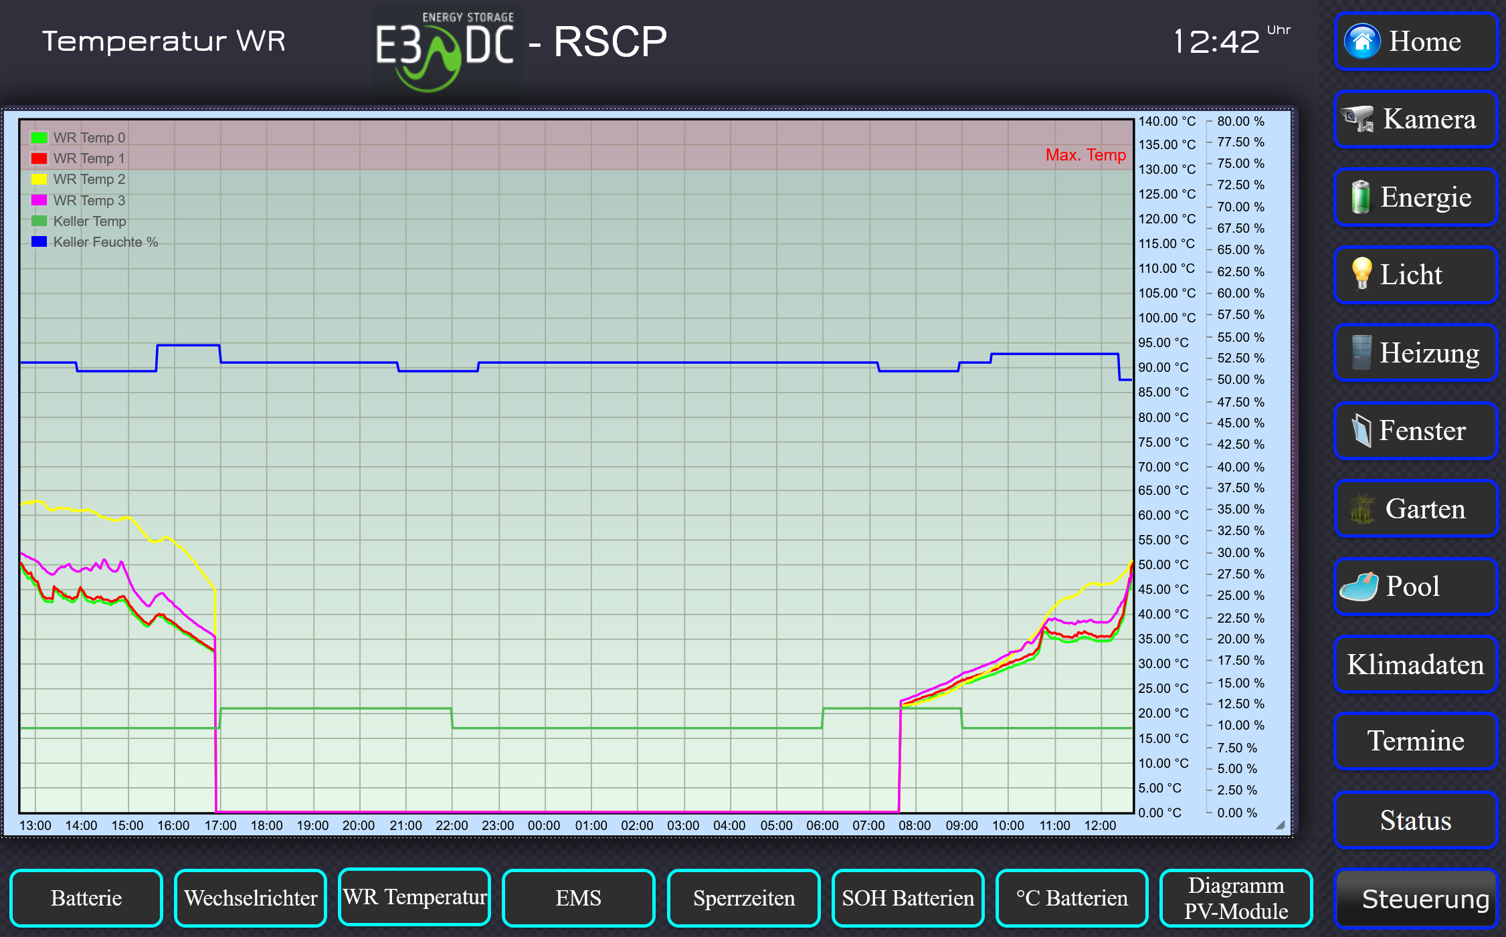The height and width of the screenshot is (937, 1506).
Task: Click the RSCP header text
Action: (x=609, y=41)
